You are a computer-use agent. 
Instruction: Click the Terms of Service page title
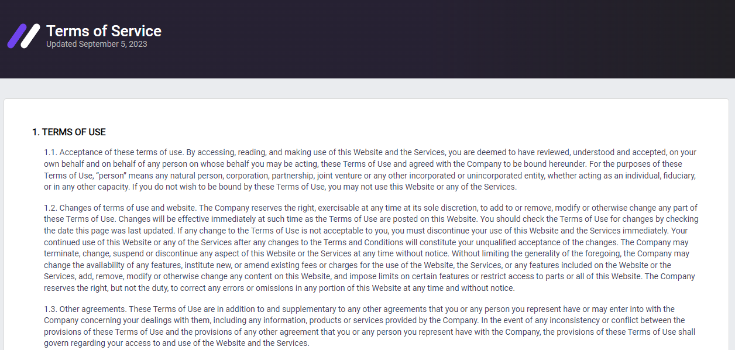(104, 31)
